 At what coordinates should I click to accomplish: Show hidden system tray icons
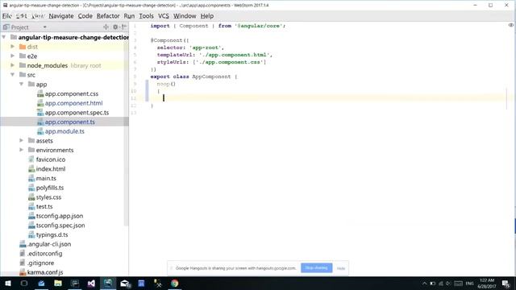(x=425, y=284)
